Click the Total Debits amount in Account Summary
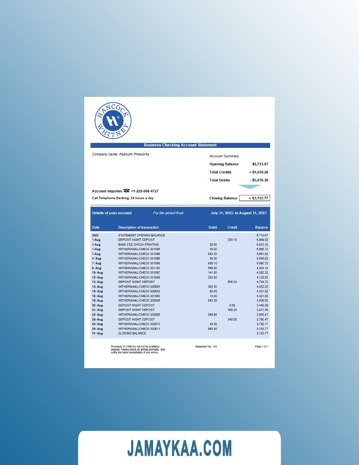The width and height of the screenshot is (359, 465). tap(259, 180)
